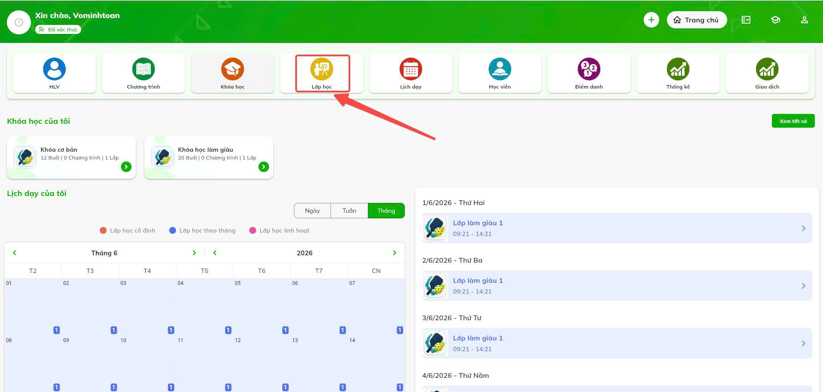This screenshot has height=392, width=823.
Task: Open the Chương trình book icon
Action: coord(143,69)
